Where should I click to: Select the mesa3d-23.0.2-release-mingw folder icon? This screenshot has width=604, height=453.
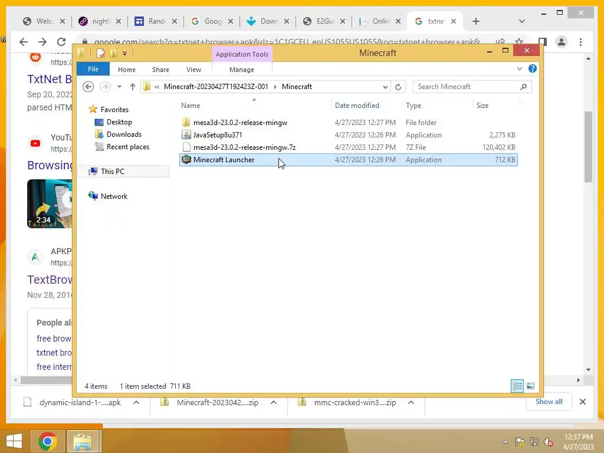186,123
